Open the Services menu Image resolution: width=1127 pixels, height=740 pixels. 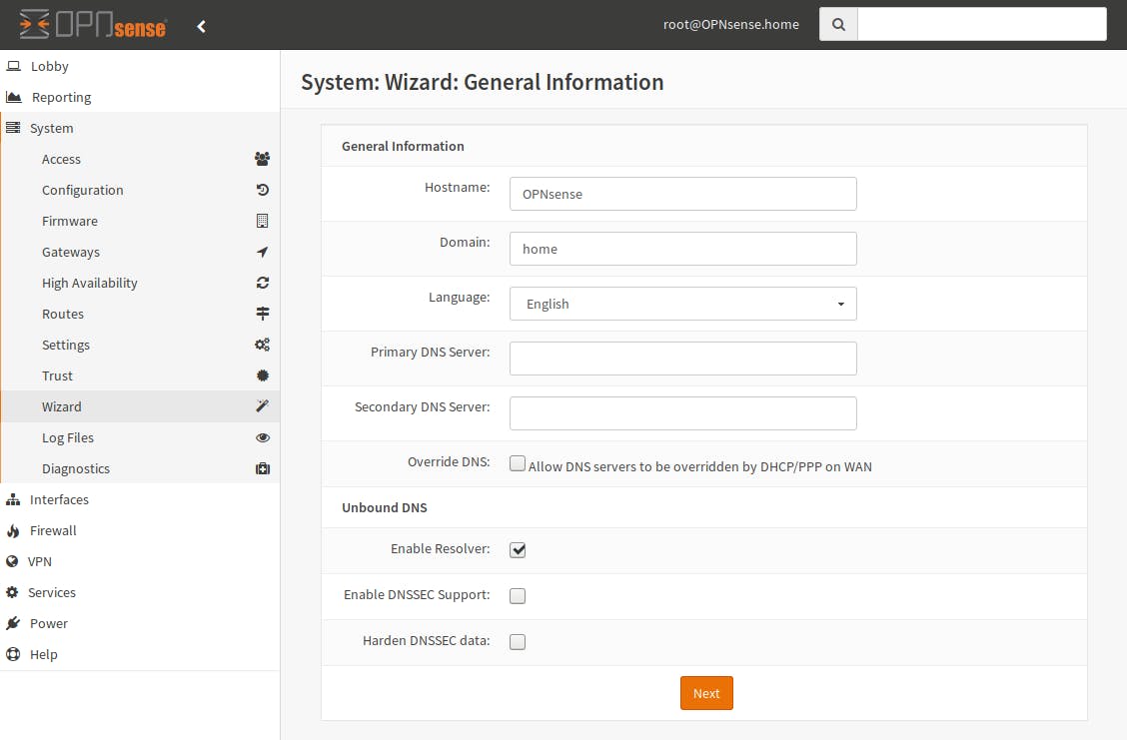coord(52,592)
